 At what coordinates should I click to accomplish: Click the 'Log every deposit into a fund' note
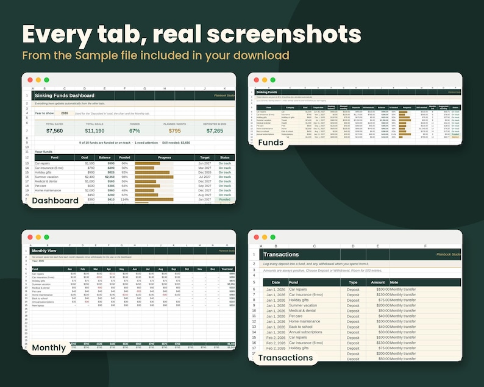point(316,264)
